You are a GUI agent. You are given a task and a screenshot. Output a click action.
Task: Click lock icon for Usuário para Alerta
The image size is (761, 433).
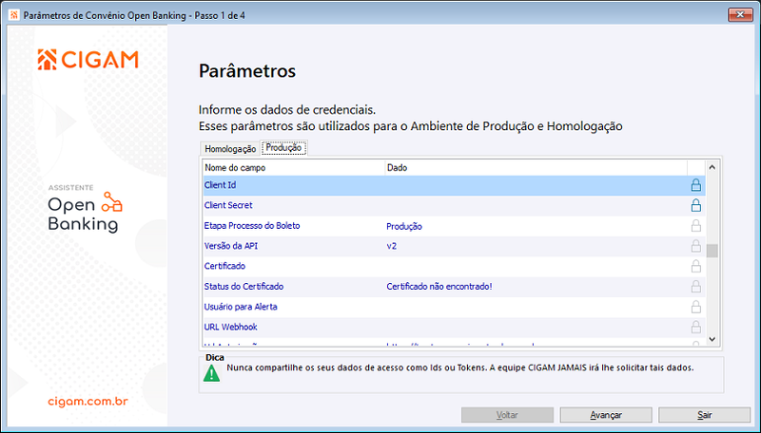point(696,307)
